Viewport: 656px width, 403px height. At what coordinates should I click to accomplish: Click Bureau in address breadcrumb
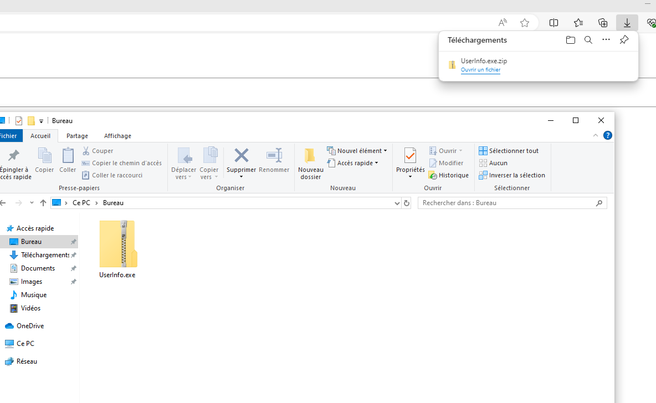113,202
